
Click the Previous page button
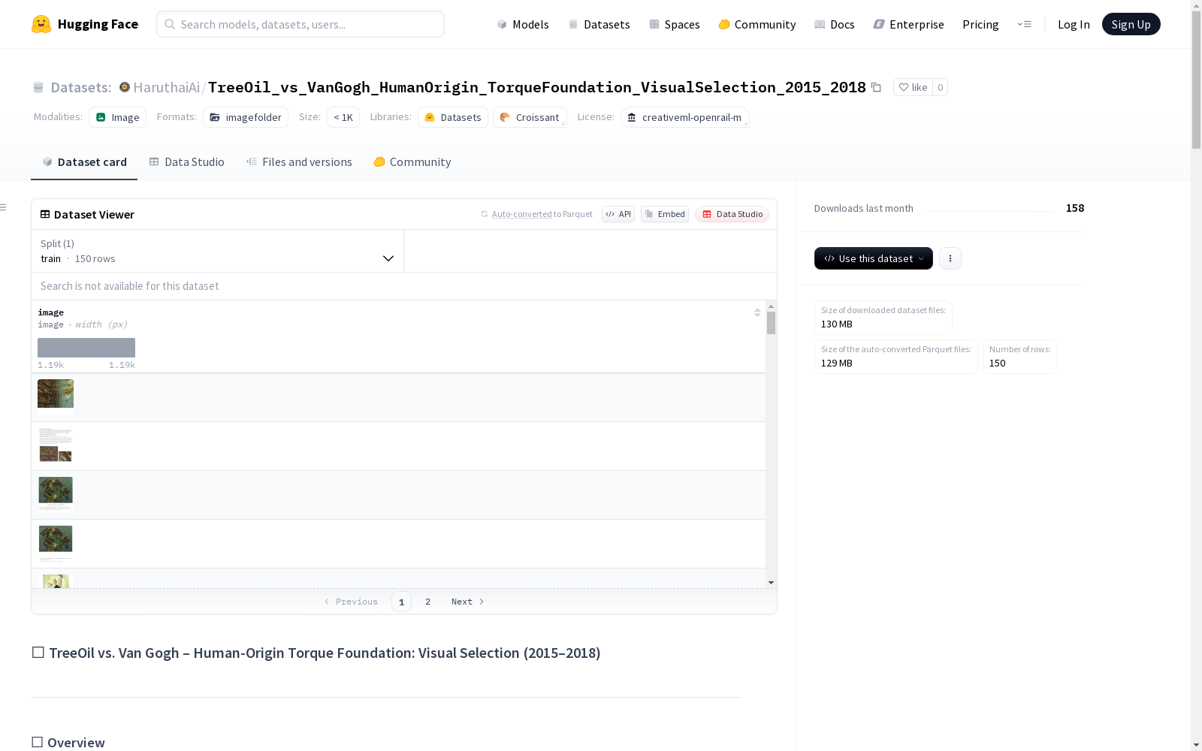(351, 602)
